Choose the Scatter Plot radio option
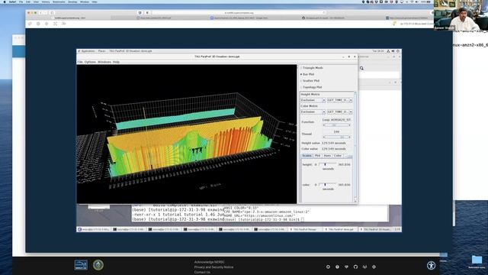Screen dimensions: 488x275 310,81
